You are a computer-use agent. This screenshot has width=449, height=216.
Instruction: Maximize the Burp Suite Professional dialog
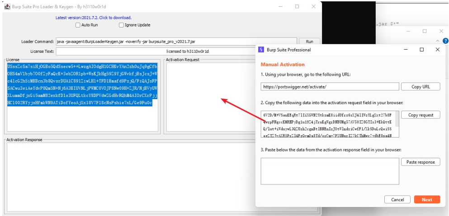click(x=421, y=50)
